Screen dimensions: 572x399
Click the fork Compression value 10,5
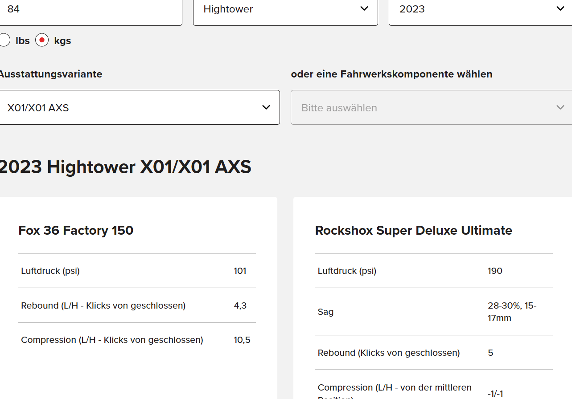click(242, 340)
